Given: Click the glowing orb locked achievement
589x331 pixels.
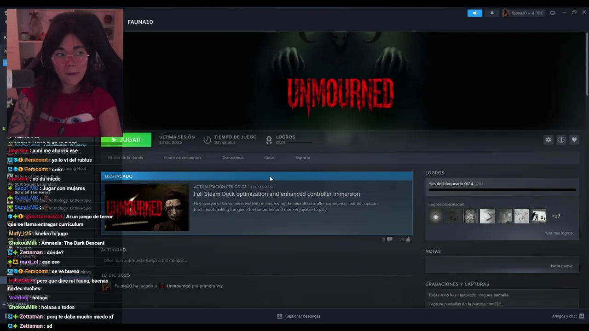Looking at the screenshot, I should click(436, 216).
